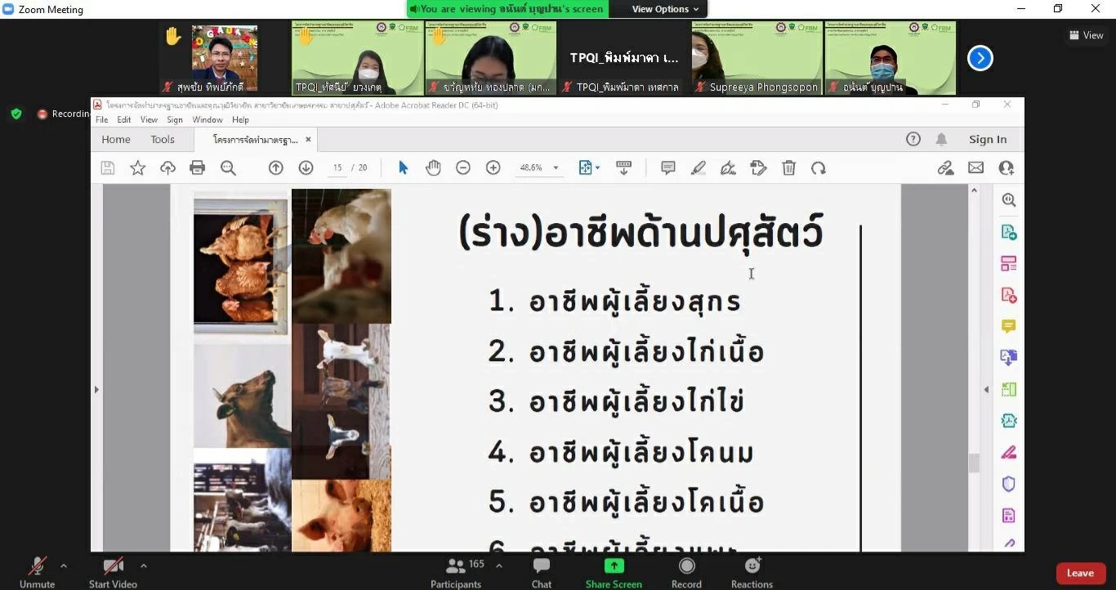Click Sign In in Acrobat

coord(987,139)
